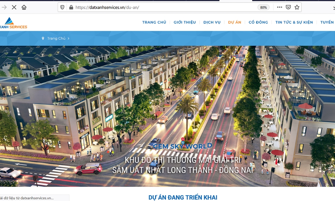The width and height of the screenshot is (335, 201).
Task: Bookmark this page with the star
Action: pos(297,7)
